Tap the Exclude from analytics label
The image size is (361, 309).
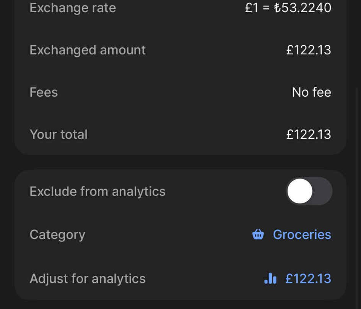pyautogui.click(x=98, y=191)
